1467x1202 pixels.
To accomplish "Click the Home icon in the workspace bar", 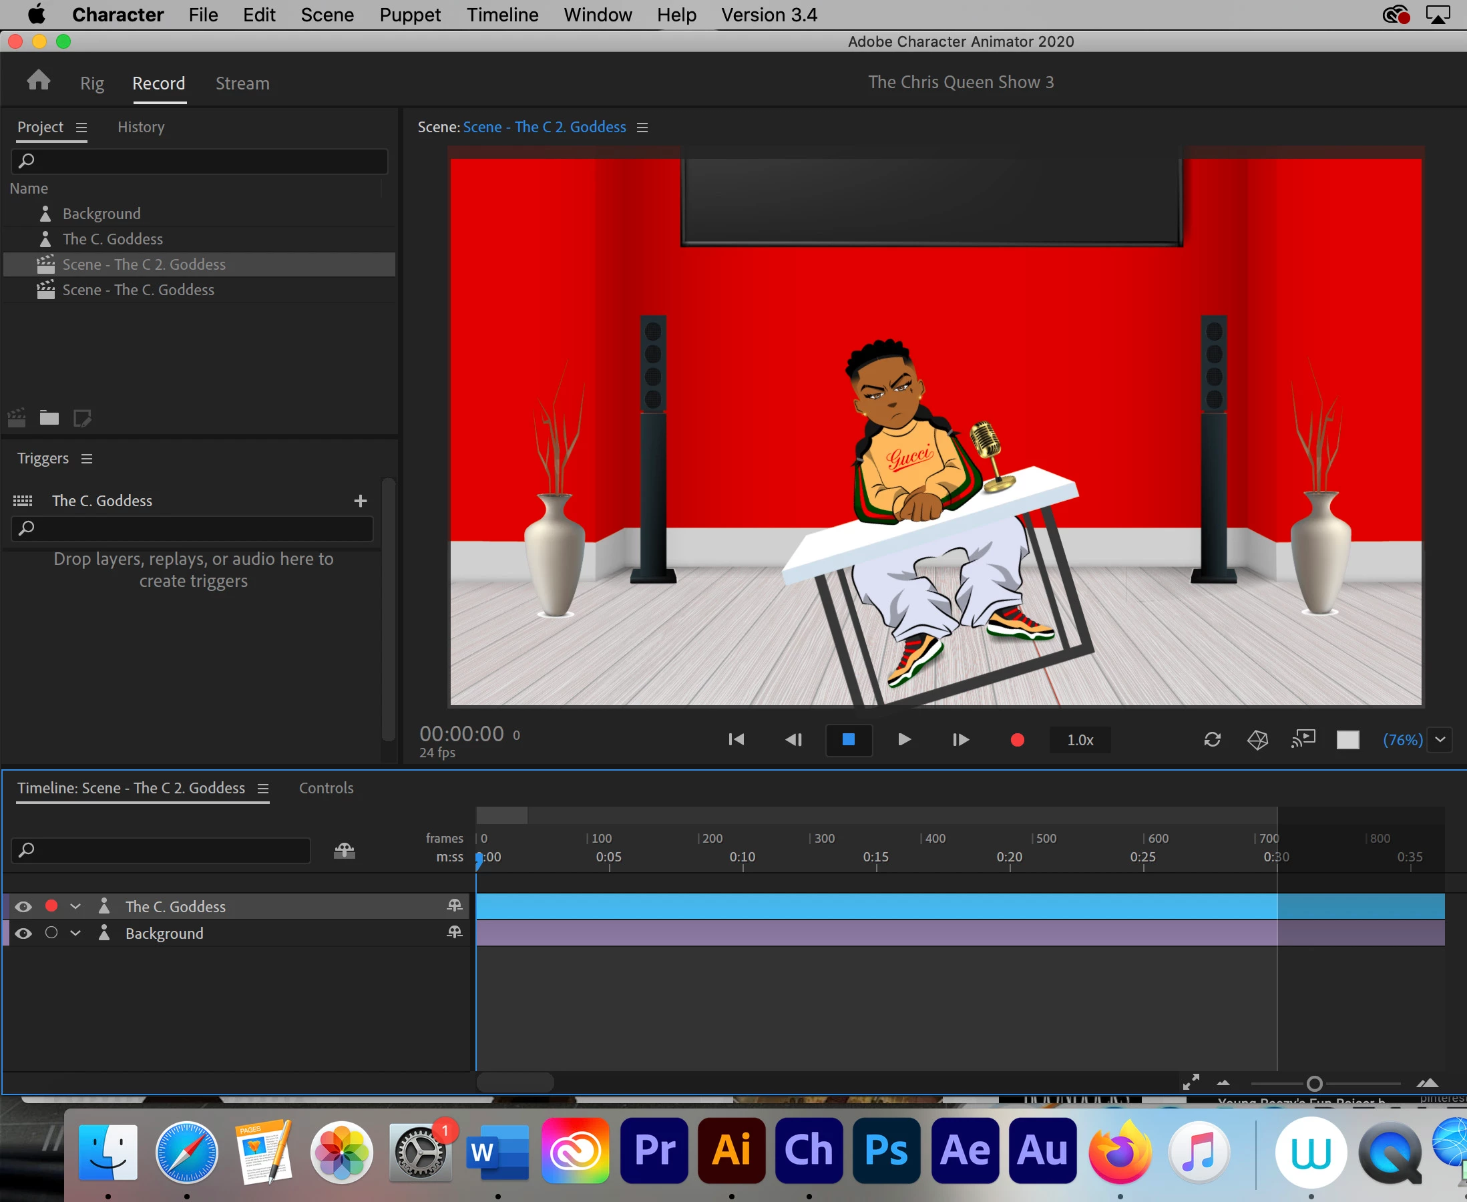I will tap(39, 81).
